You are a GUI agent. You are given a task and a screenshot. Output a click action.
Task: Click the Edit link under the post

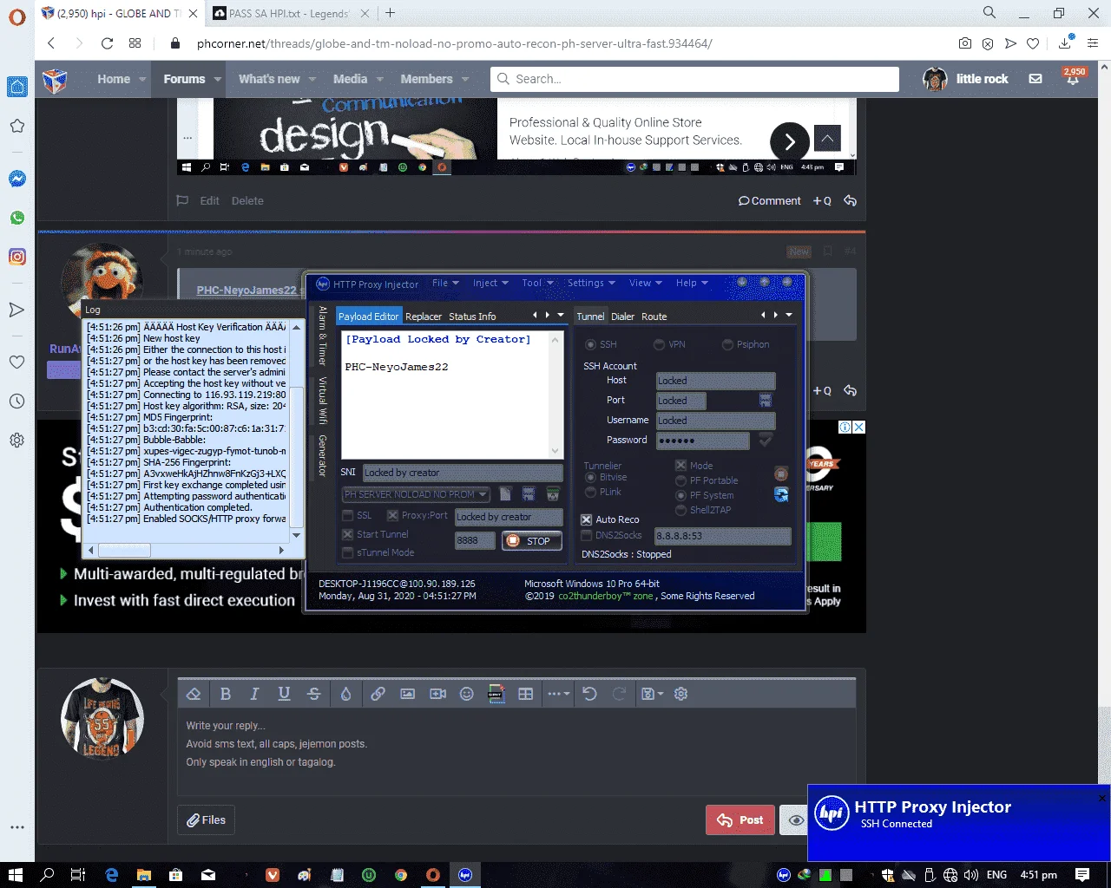[x=209, y=201]
